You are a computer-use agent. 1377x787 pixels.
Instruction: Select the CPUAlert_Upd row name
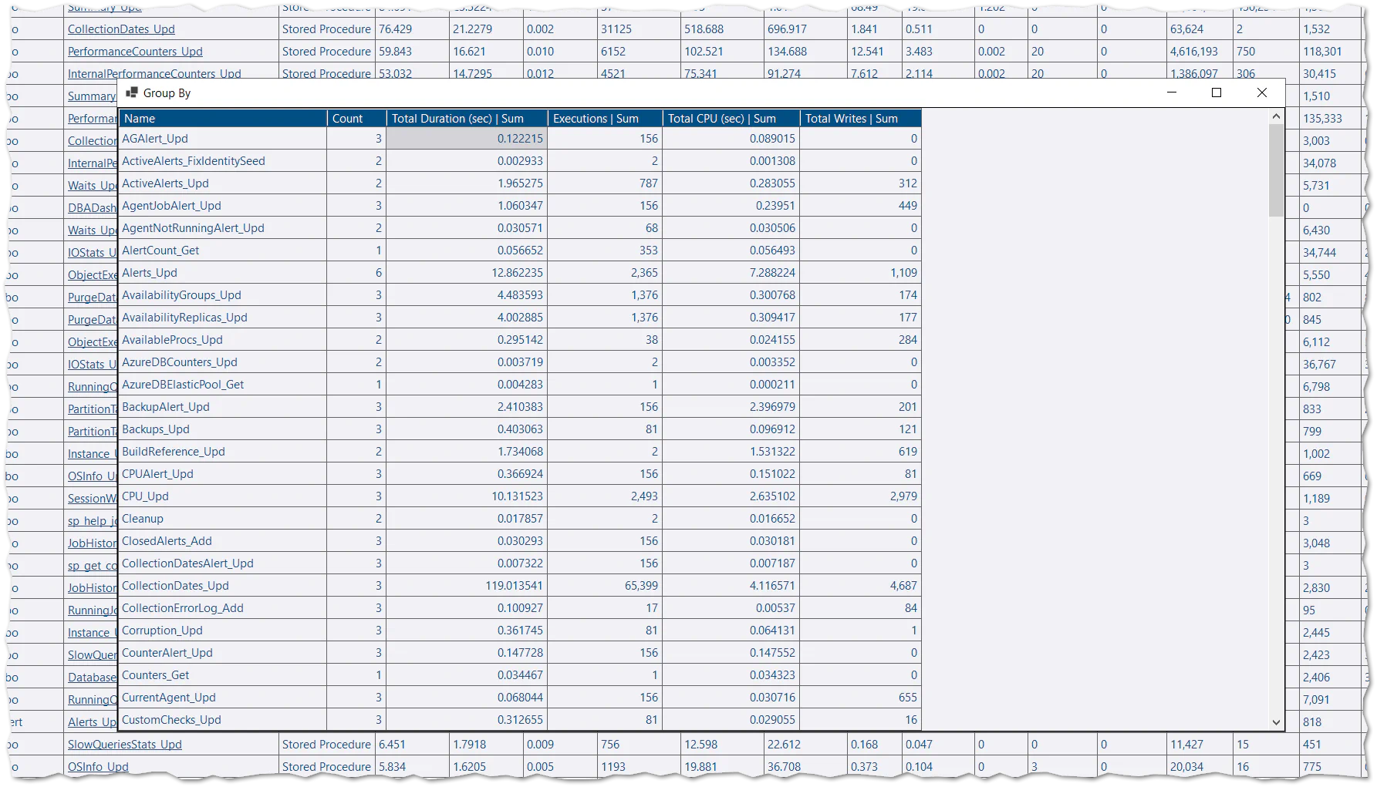(157, 474)
